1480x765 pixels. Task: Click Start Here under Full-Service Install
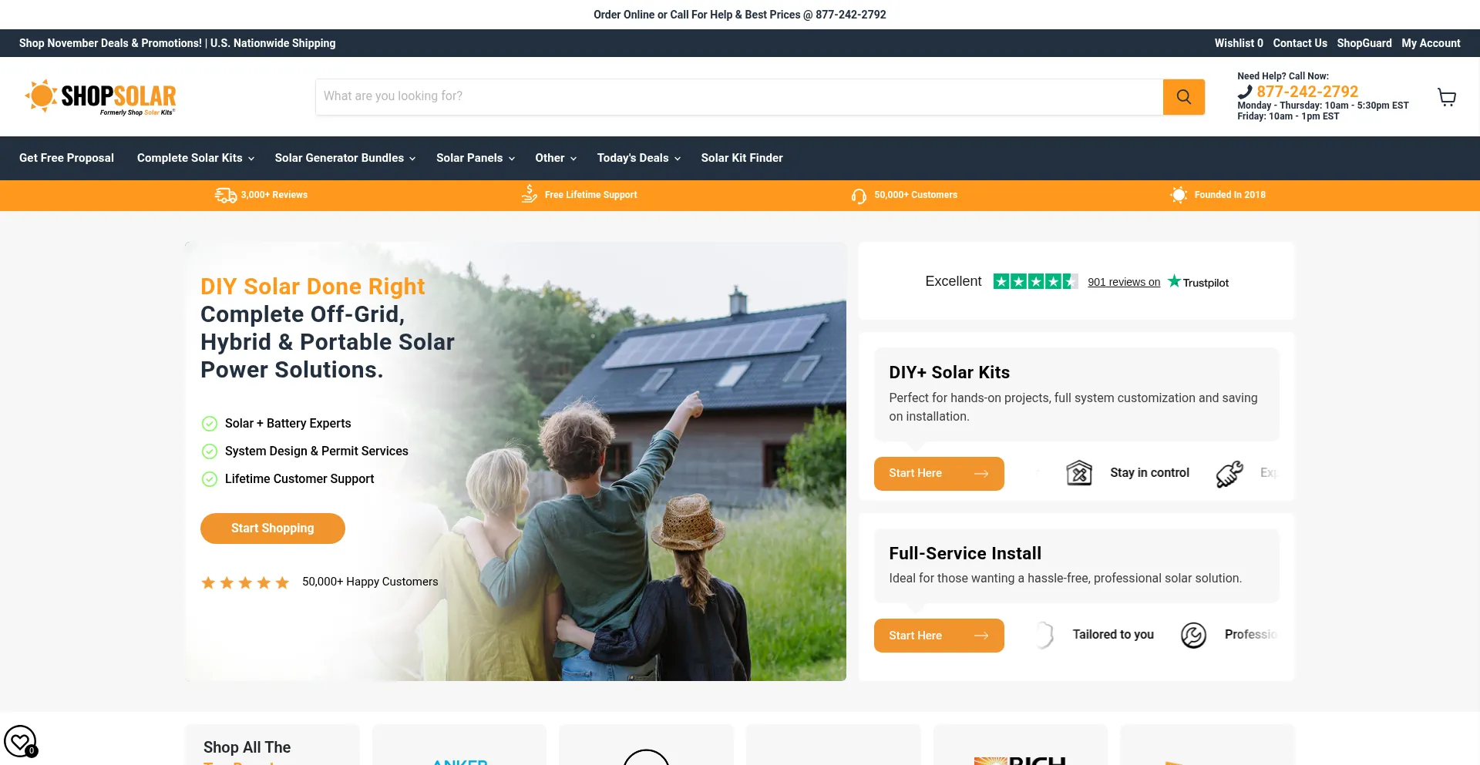tap(939, 636)
